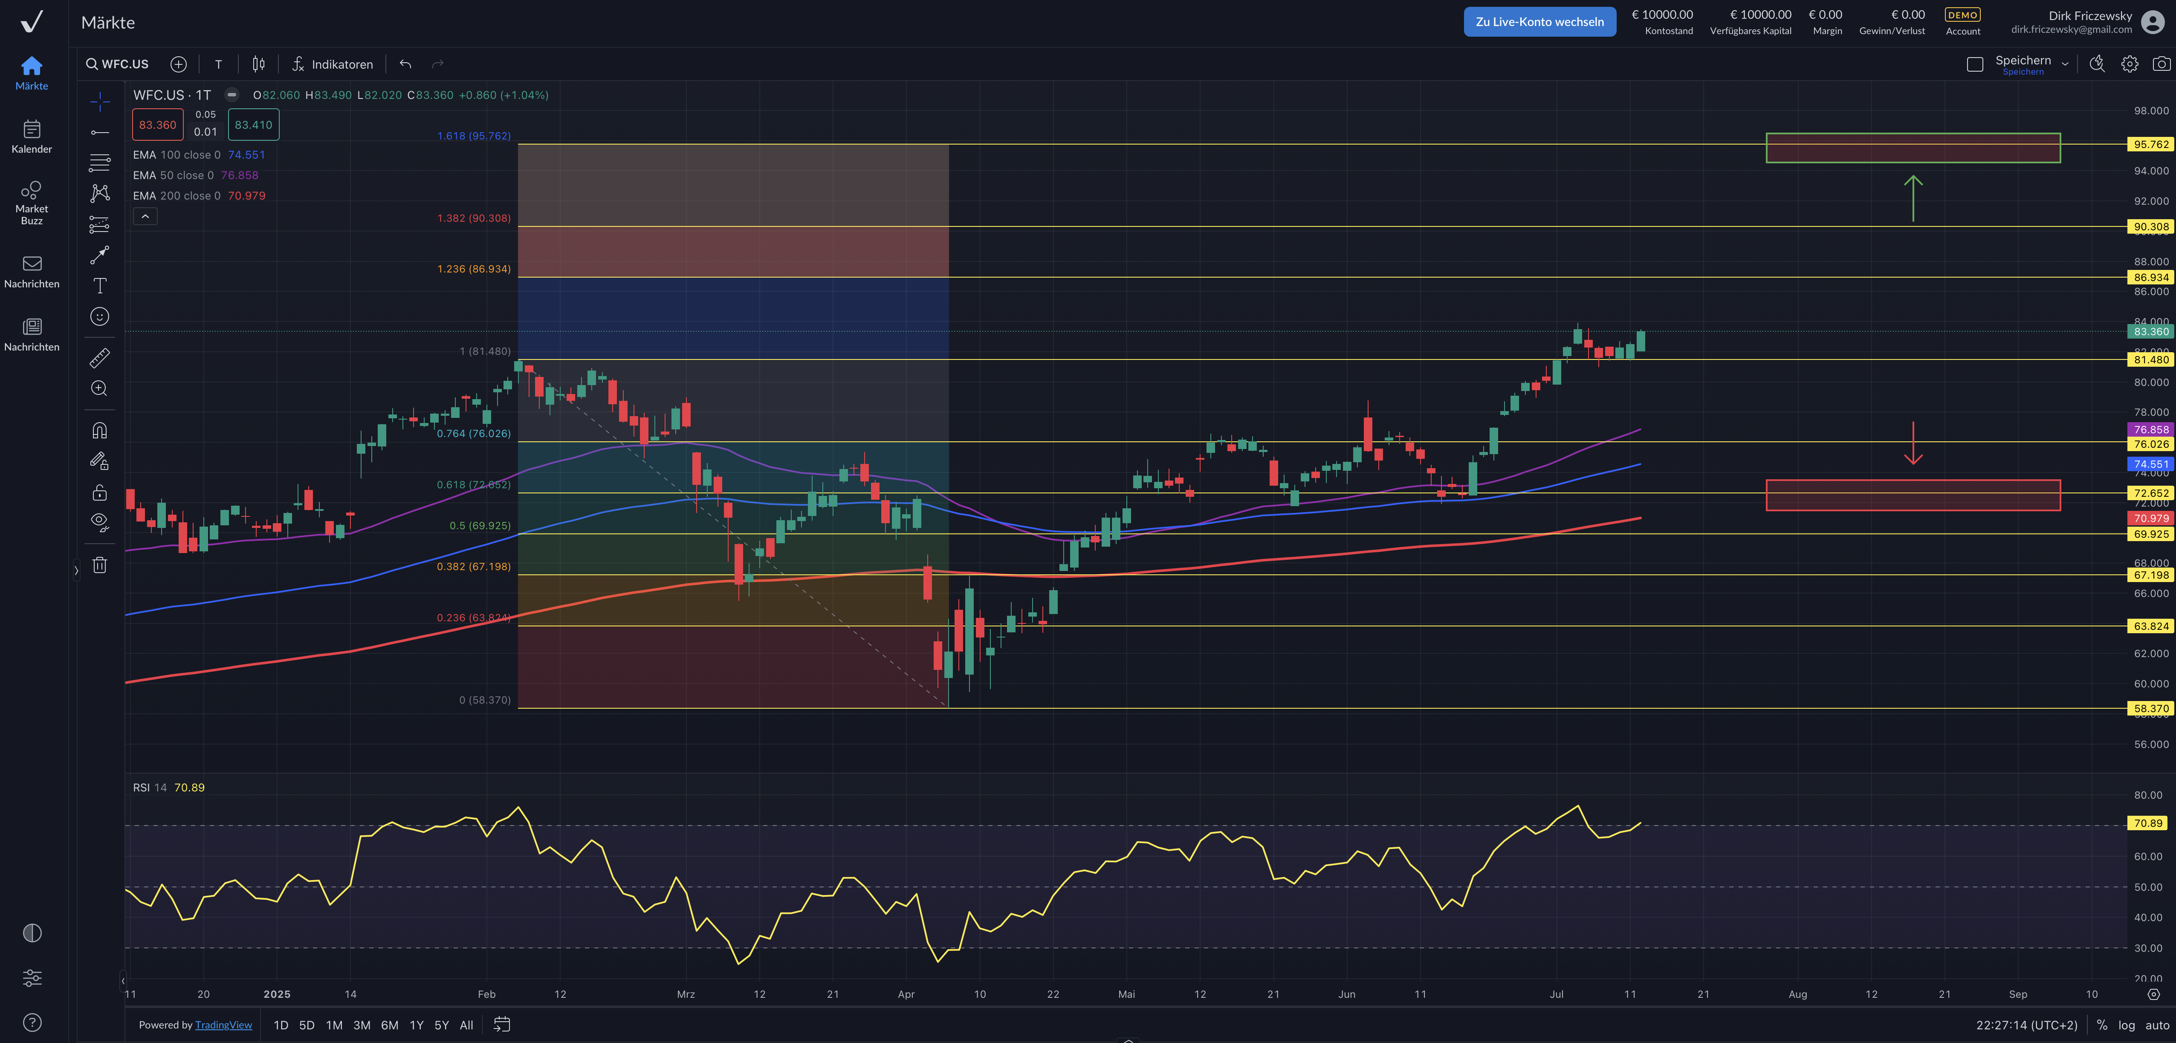Select the ruler measure tool
Image resolution: width=2176 pixels, height=1043 pixels.
click(x=100, y=358)
